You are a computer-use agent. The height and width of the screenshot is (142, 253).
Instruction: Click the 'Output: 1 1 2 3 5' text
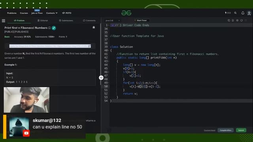coord(17,82)
